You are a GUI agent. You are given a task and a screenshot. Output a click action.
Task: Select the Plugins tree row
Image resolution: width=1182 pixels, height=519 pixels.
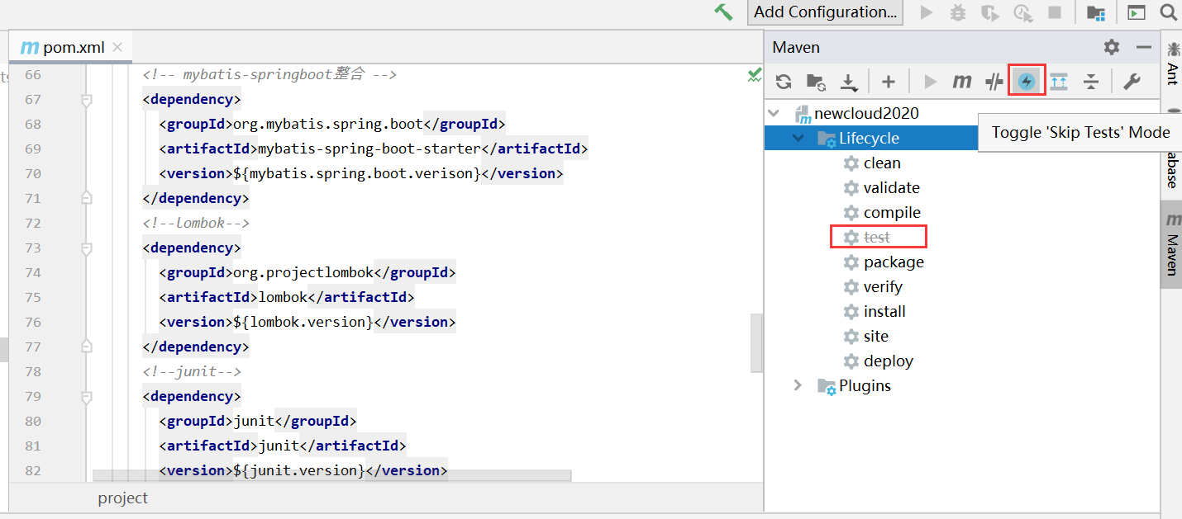(865, 385)
